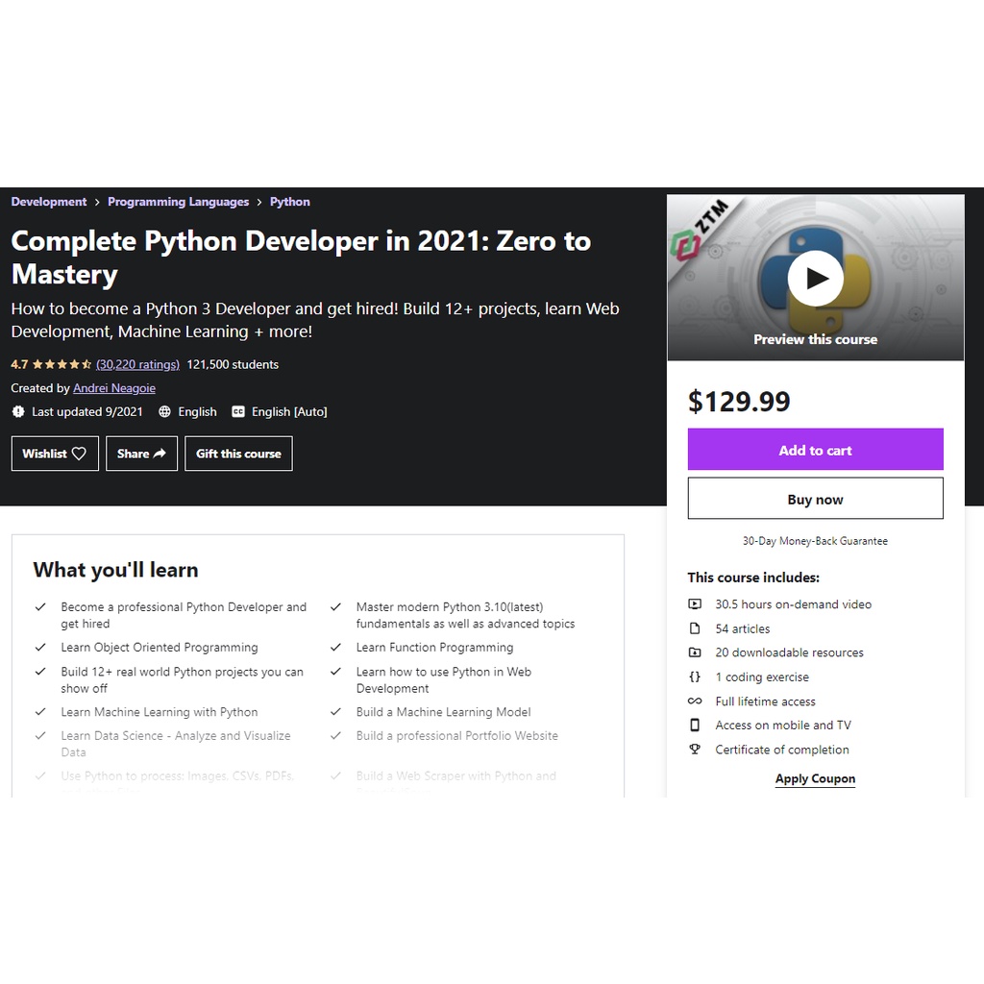This screenshot has width=984, height=984.
Task: View the 30,220 ratings link
Action: [x=137, y=364]
